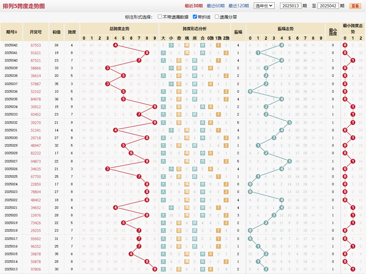Open the 选年份 year dropdown
Image resolution: width=366 pixels, height=274 pixels.
pyautogui.click(x=264, y=5)
